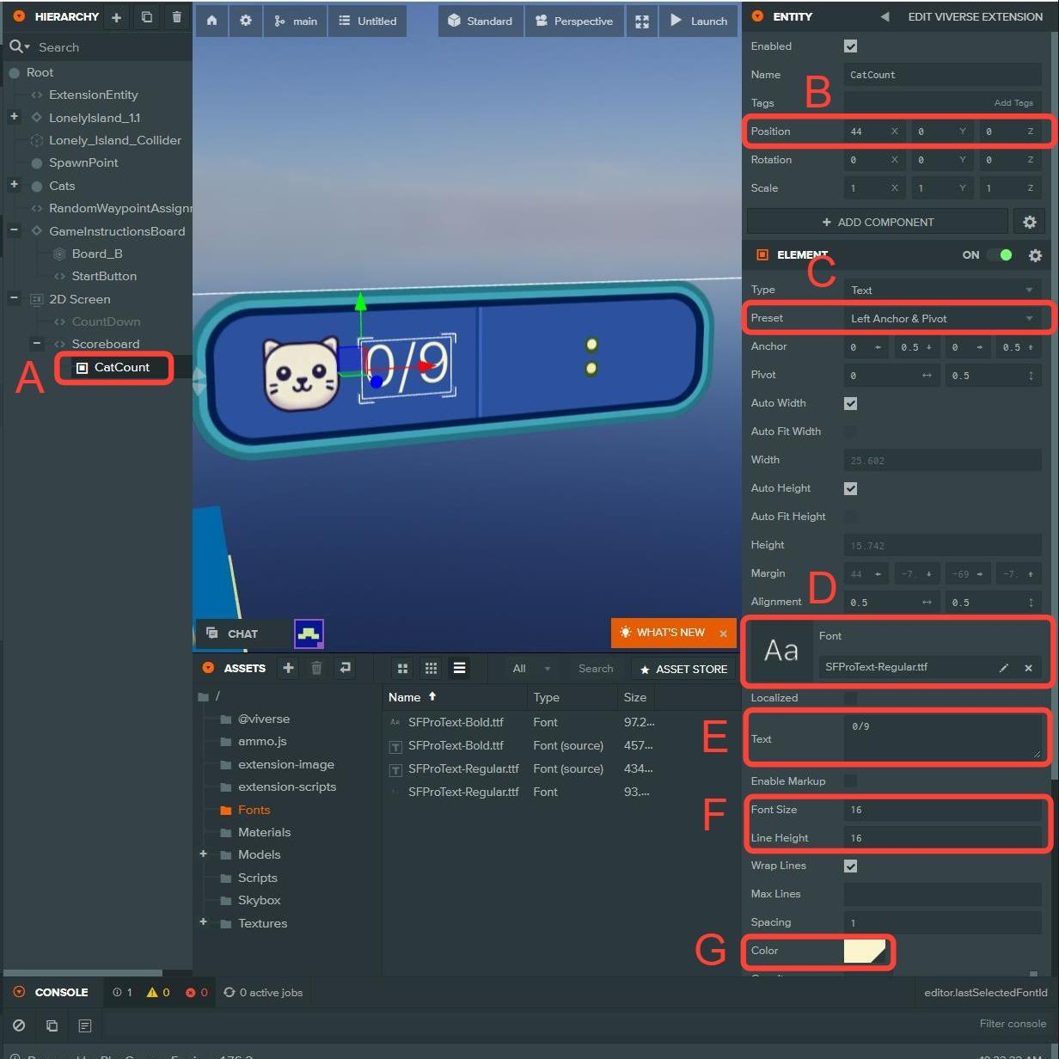Click the duplicate entity icon in Hierarchy
This screenshot has width=1059, height=1059.
pos(147,17)
